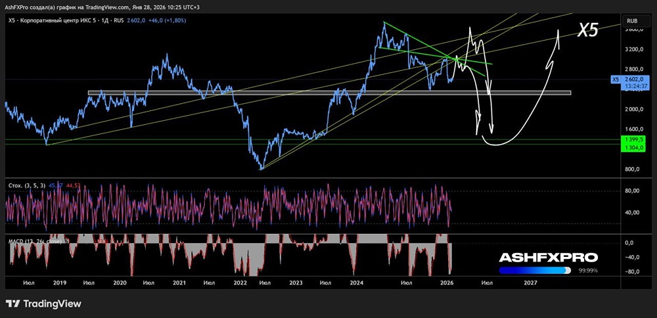This screenshot has width=657, height=318.
Task: Click the 99.99% progress text
Action: (588, 271)
